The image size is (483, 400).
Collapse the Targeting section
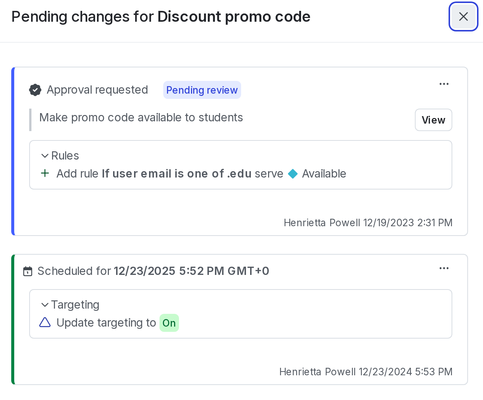click(45, 305)
